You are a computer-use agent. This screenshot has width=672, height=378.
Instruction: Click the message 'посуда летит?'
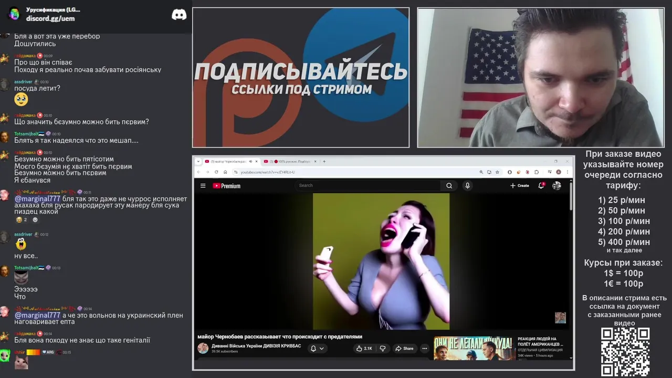pyautogui.click(x=37, y=88)
